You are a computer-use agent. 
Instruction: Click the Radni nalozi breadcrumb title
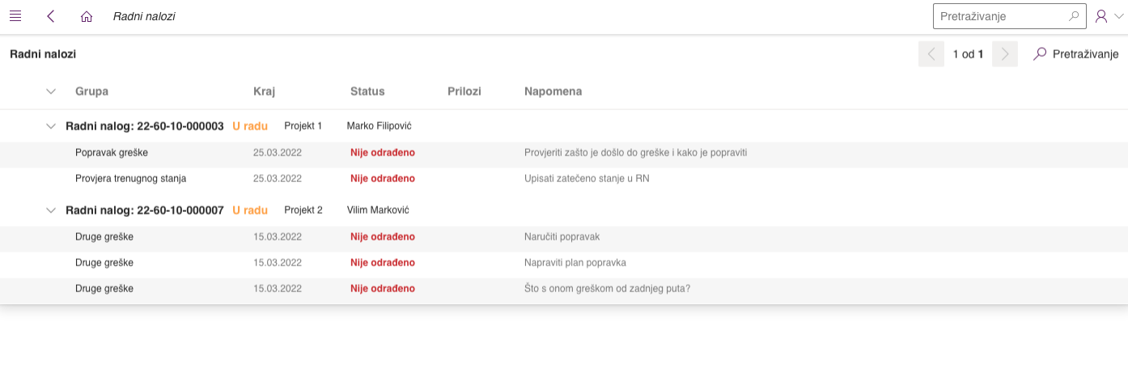[144, 16]
